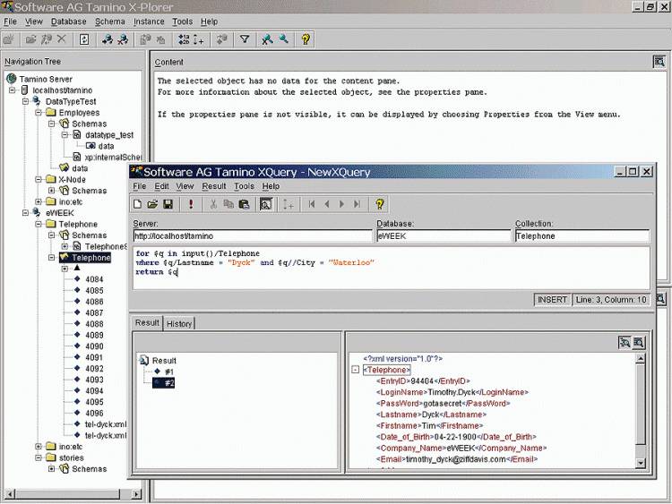Collapse the Employees collection node
Viewport: 672px width, 504px height.
(x=39, y=113)
